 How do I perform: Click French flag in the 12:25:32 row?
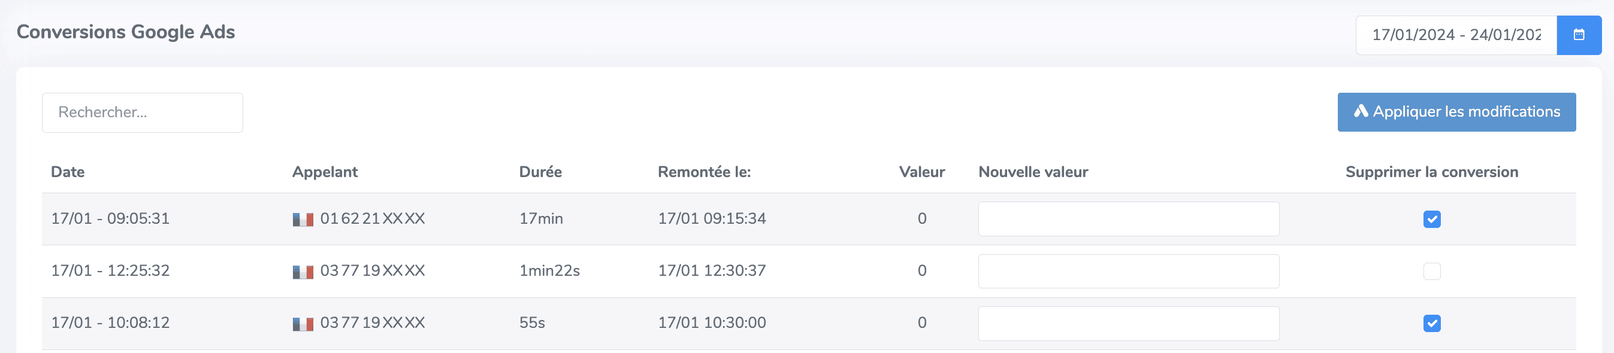(303, 272)
